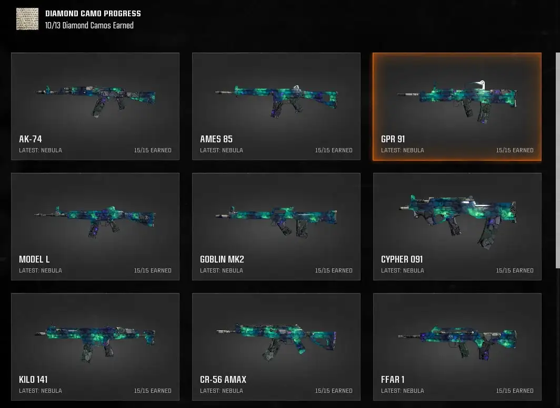Select the FFAR 1 weapon card
560x408 pixels.
tap(457, 347)
